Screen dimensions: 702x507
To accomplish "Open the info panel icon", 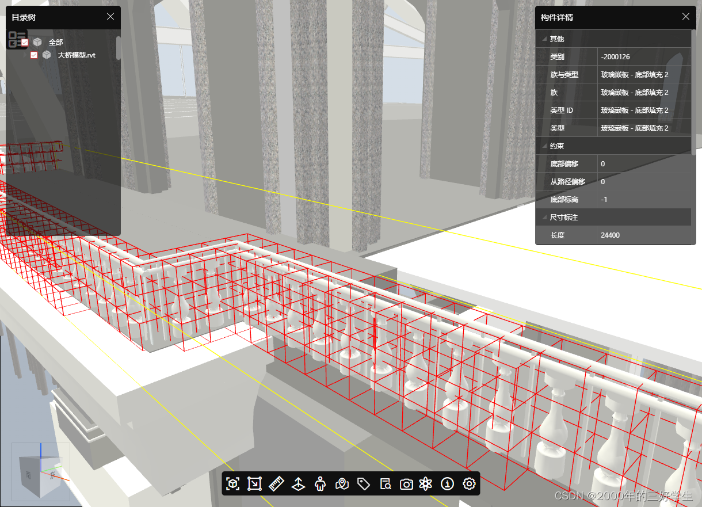I will tap(447, 484).
